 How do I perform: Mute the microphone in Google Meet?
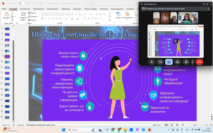(152, 62)
